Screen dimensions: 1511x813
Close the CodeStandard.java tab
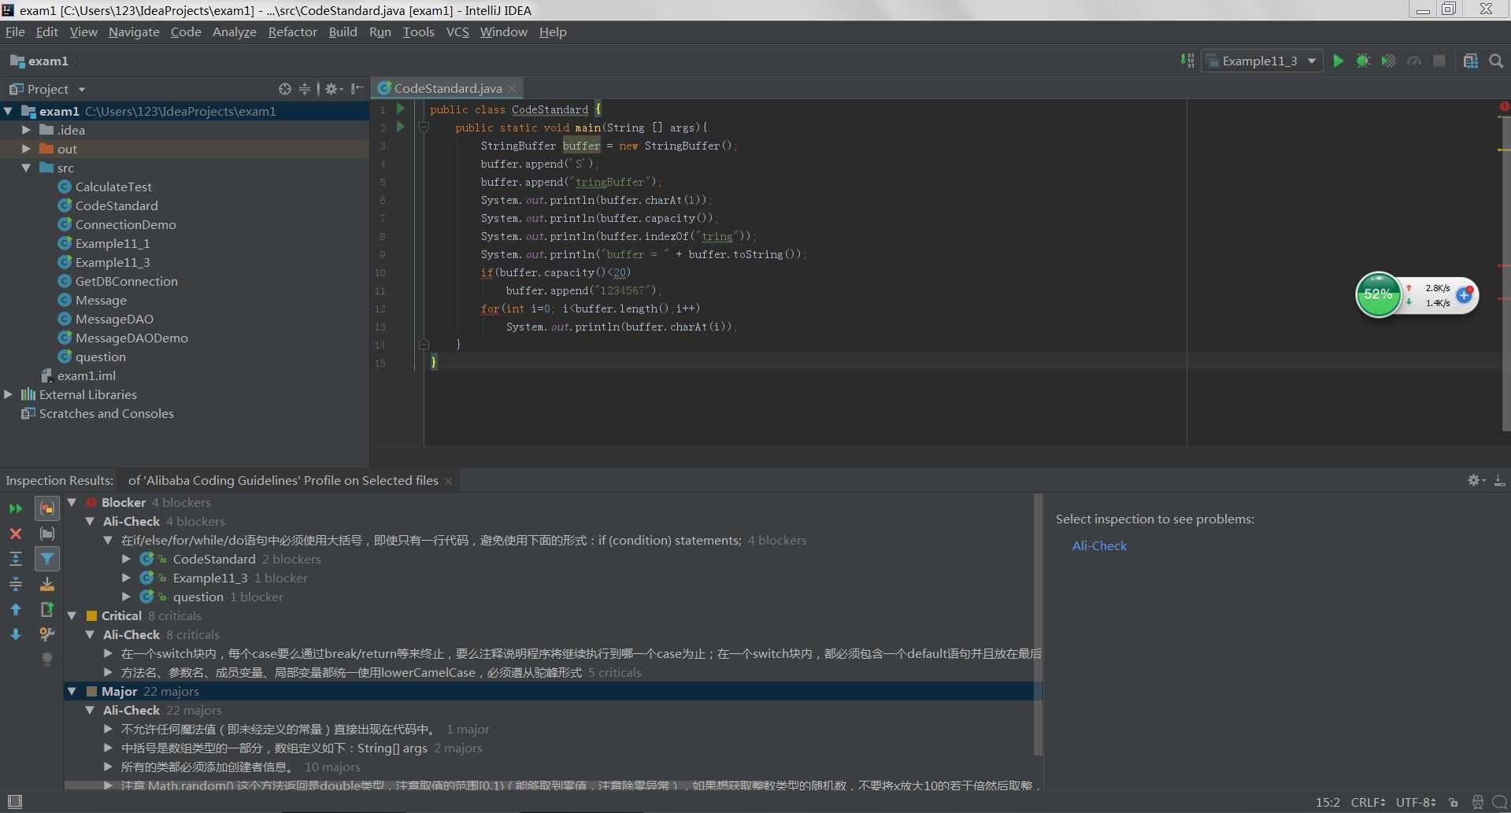pos(513,88)
